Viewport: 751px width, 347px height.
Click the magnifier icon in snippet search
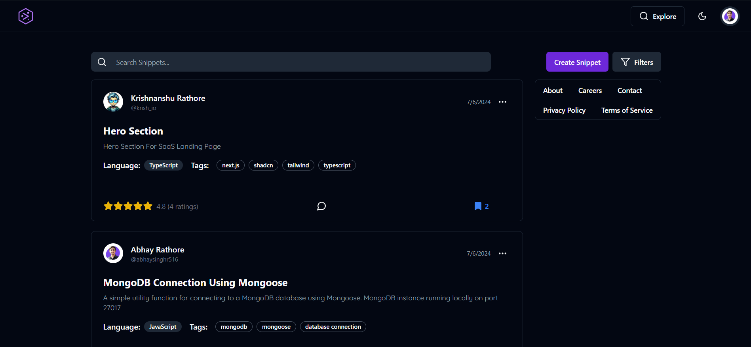coord(102,62)
